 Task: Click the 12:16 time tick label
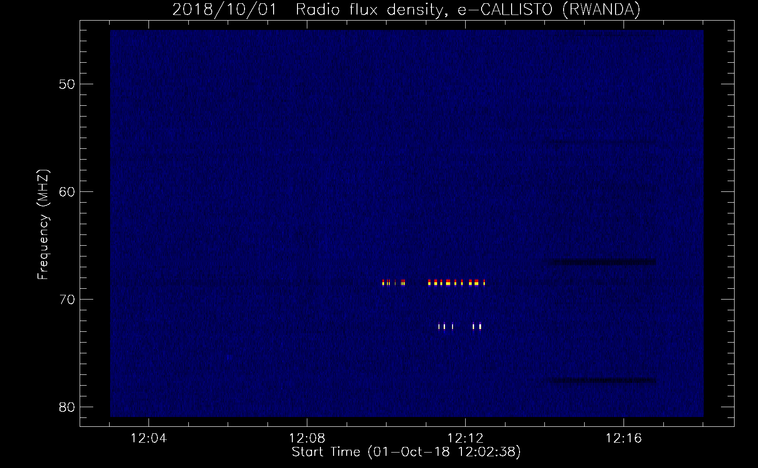coord(624,439)
